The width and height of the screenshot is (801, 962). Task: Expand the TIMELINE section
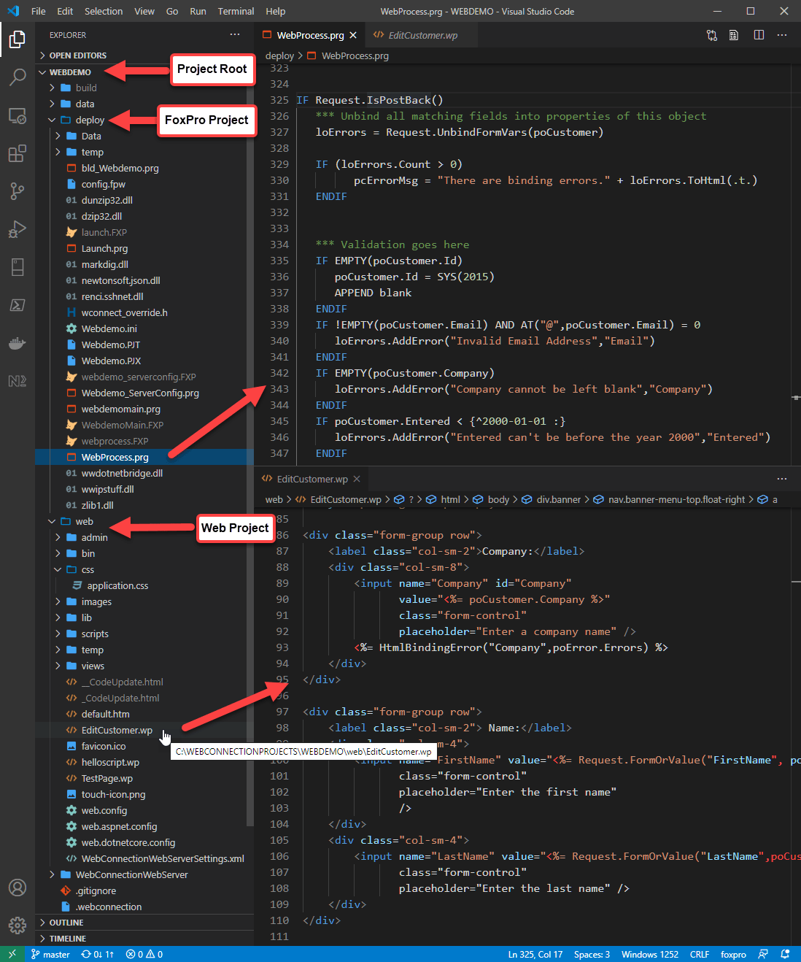coord(144,939)
